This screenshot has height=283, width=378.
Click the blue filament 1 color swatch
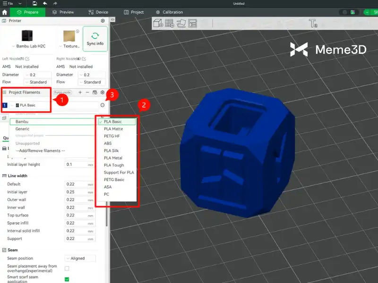coord(5,105)
